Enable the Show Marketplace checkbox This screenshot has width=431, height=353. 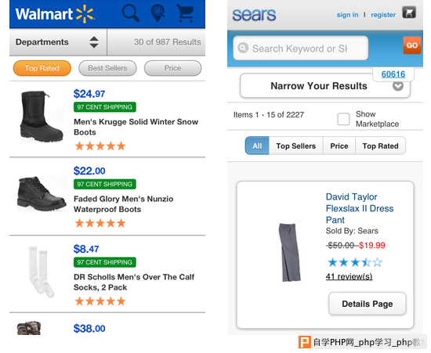343,119
